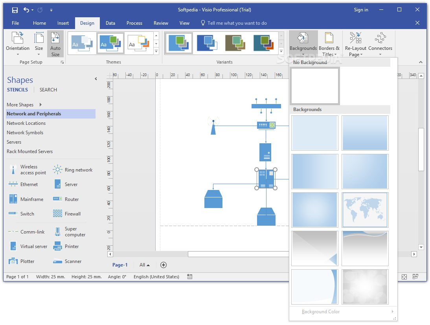The width and height of the screenshot is (430, 325).
Task: Add a new page with plus button
Action: [x=164, y=265]
